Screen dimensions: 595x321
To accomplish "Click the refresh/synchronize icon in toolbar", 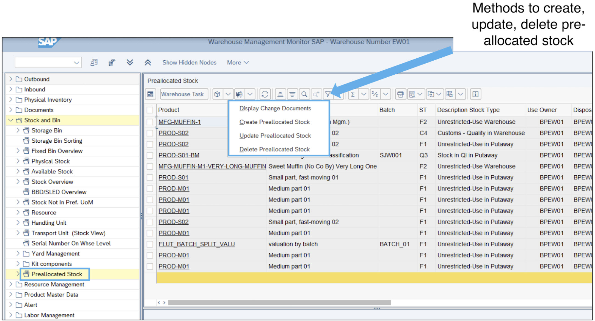I will (264, 94).
